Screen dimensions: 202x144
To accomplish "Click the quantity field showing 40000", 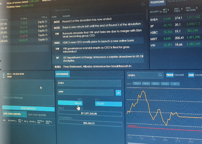I will [x=85, y=92].
